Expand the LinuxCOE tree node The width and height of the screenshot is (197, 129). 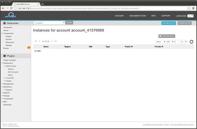4,78
